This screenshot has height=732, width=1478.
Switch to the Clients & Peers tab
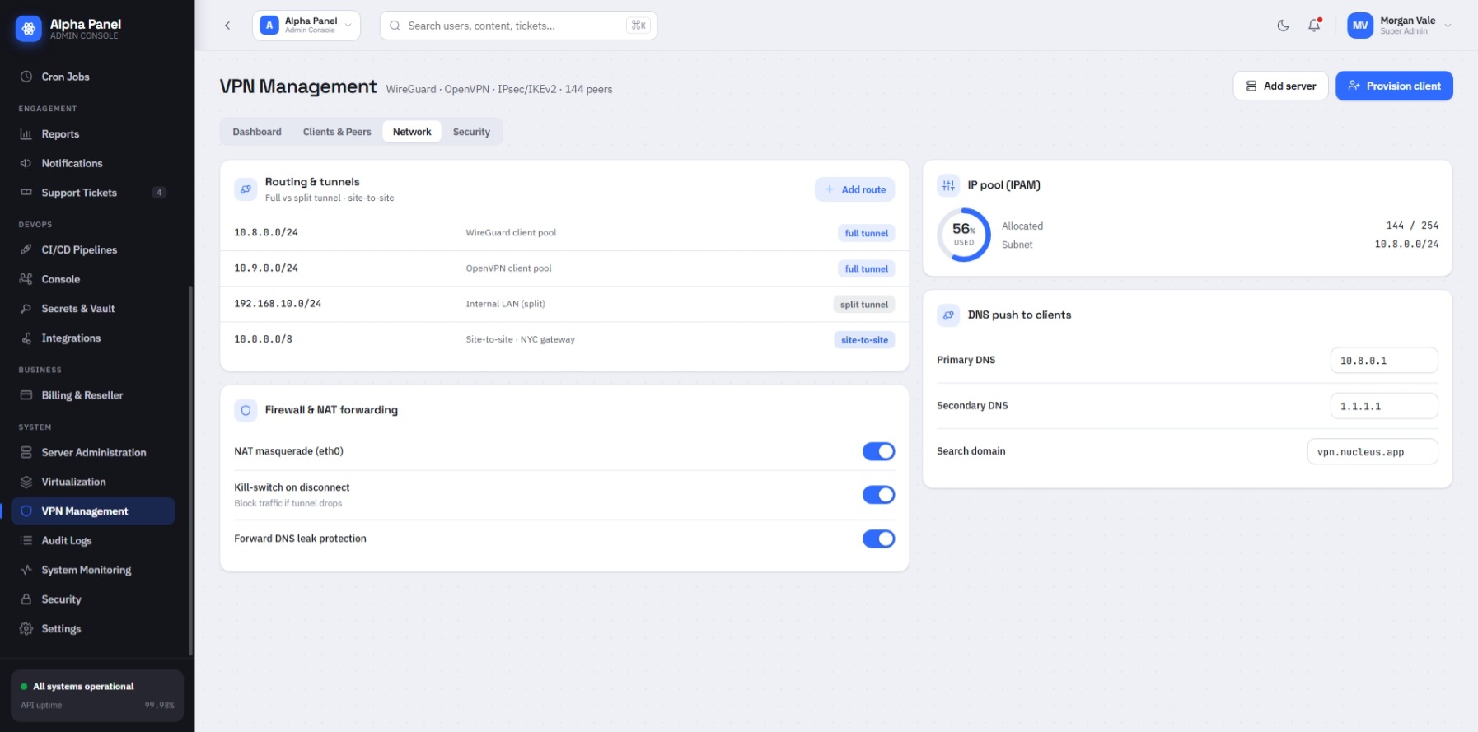(x=337, y=132)
